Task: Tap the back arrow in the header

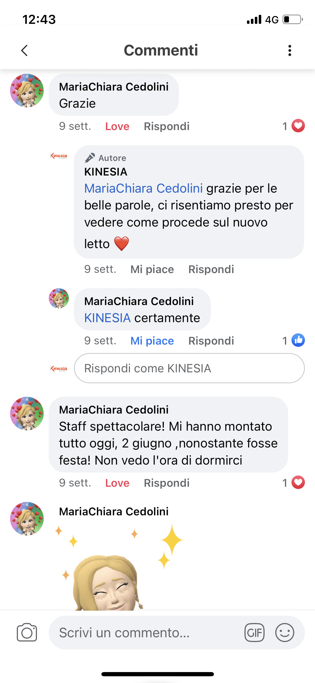Action: (25, 50)
